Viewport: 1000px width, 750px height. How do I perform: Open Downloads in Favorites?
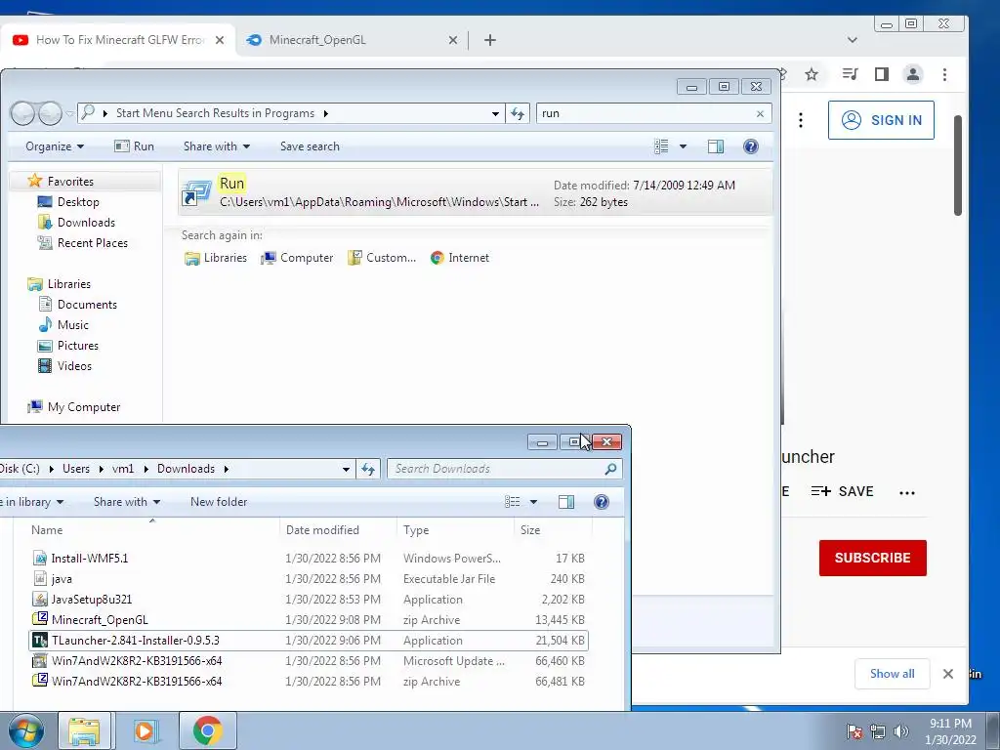pos(86,222)
